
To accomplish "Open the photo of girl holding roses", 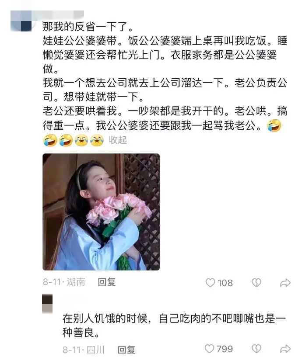I will 101,212.
